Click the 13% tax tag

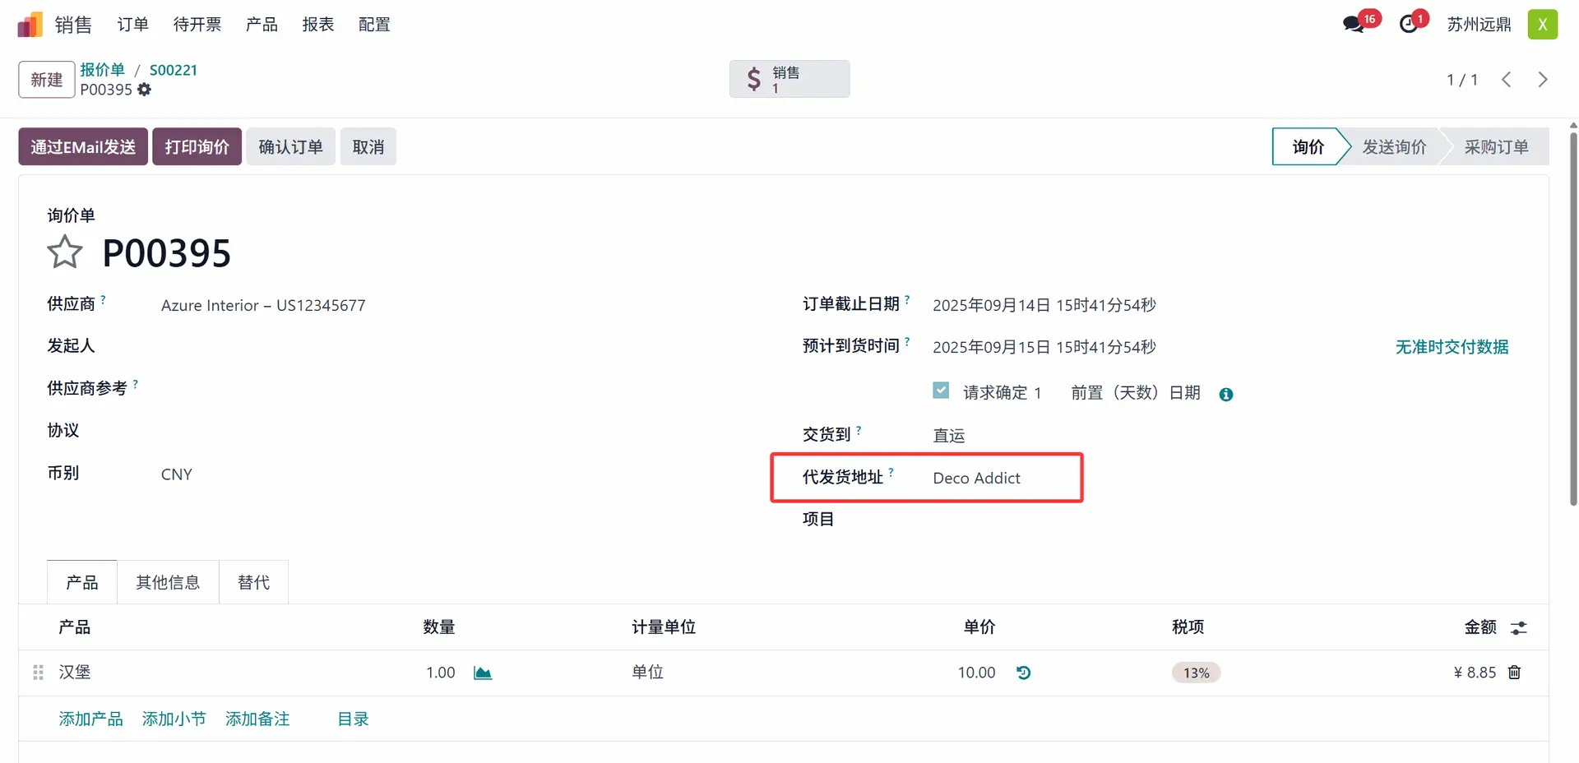click(x=1196, y=673)
